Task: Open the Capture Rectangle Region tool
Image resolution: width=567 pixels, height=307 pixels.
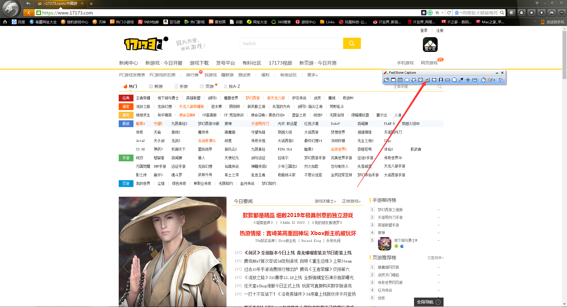Action: click(407, 80)
